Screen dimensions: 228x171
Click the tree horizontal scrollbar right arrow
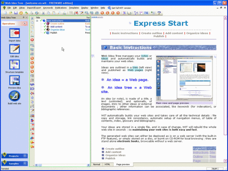point(88,165)
